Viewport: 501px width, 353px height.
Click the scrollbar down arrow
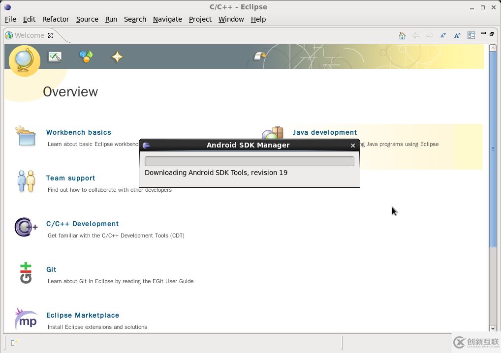493,328
